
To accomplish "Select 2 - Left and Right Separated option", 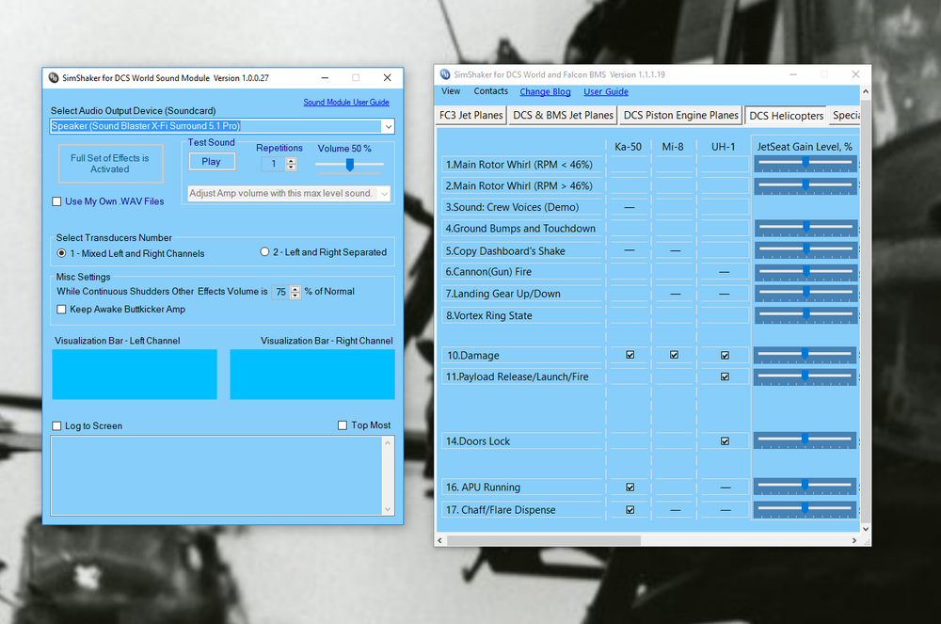I will point(264,252).
